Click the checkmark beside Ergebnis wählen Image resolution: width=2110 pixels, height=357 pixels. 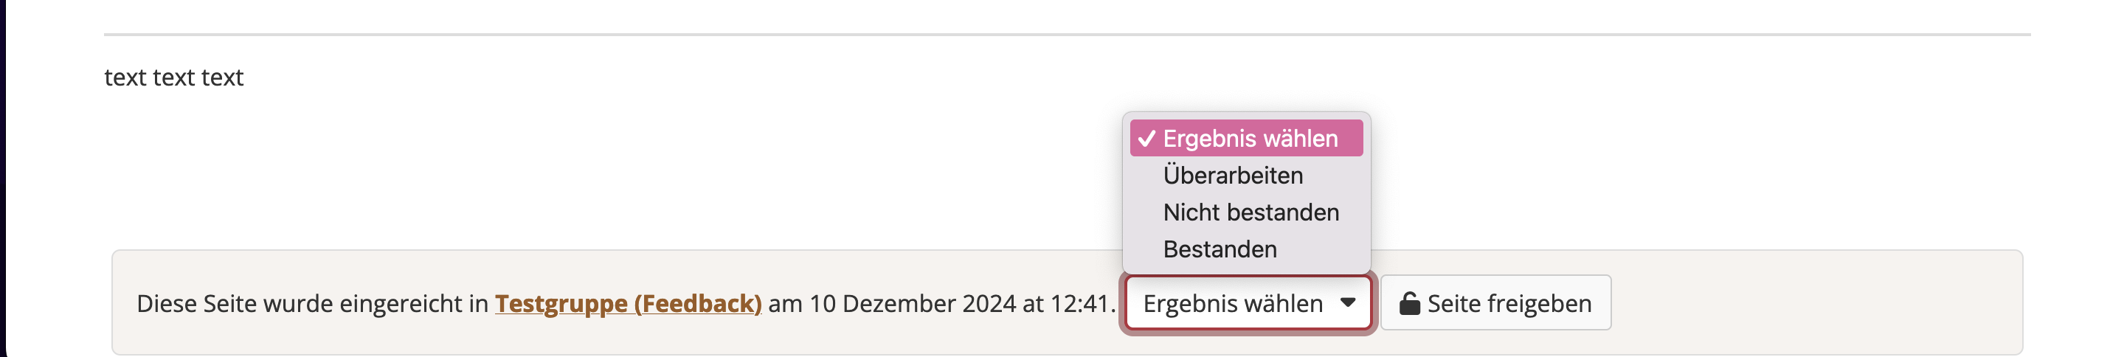[1146, 139]
